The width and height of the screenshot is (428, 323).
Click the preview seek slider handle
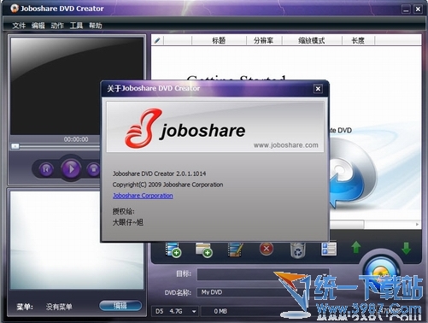[x=15, y=146]
